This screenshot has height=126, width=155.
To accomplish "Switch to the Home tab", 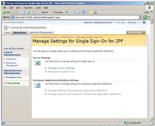I will coord(7,32).
